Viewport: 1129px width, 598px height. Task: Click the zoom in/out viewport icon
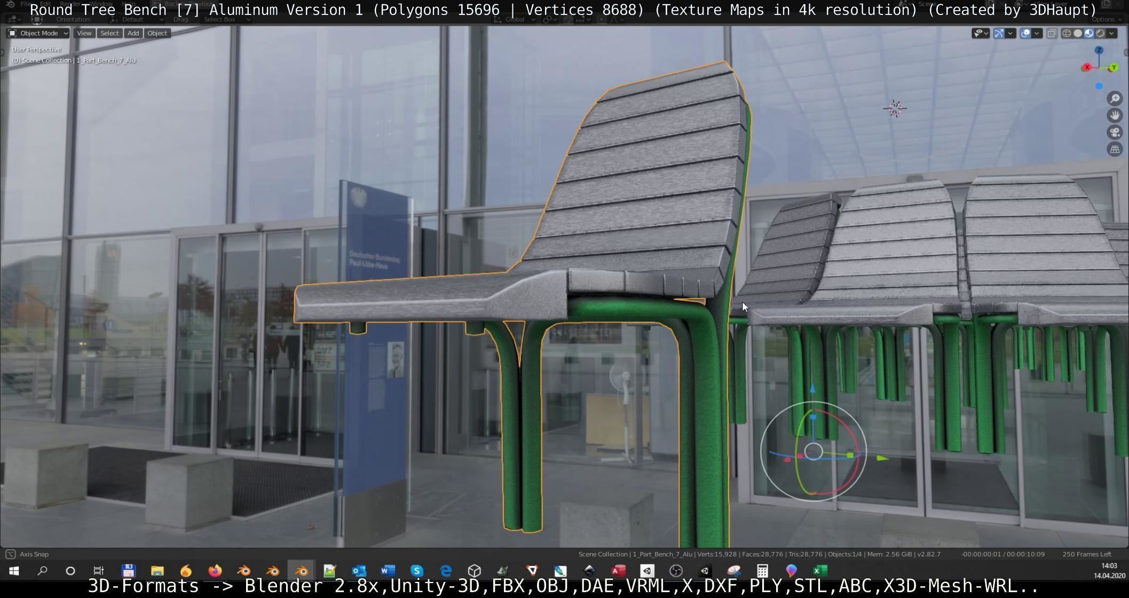tap(1115, 99)
